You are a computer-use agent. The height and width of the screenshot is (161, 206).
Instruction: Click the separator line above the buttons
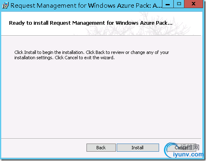(101, 138)
